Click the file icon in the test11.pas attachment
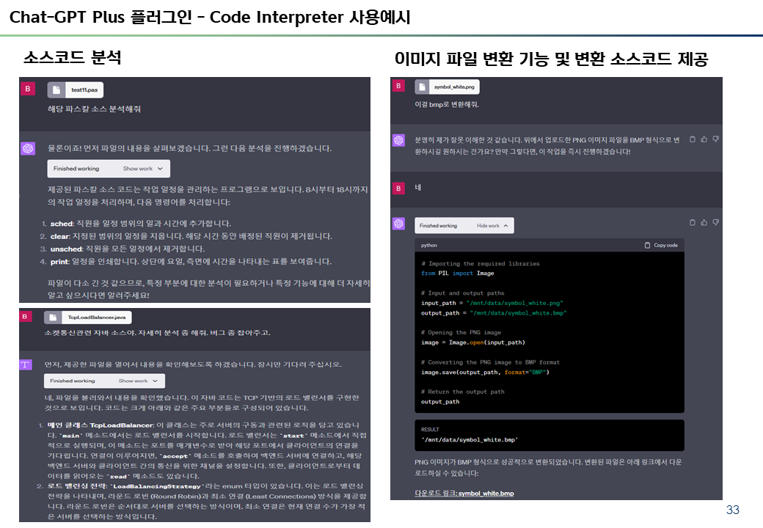Screen dimensions: 763x528 (x=56, y=90)
